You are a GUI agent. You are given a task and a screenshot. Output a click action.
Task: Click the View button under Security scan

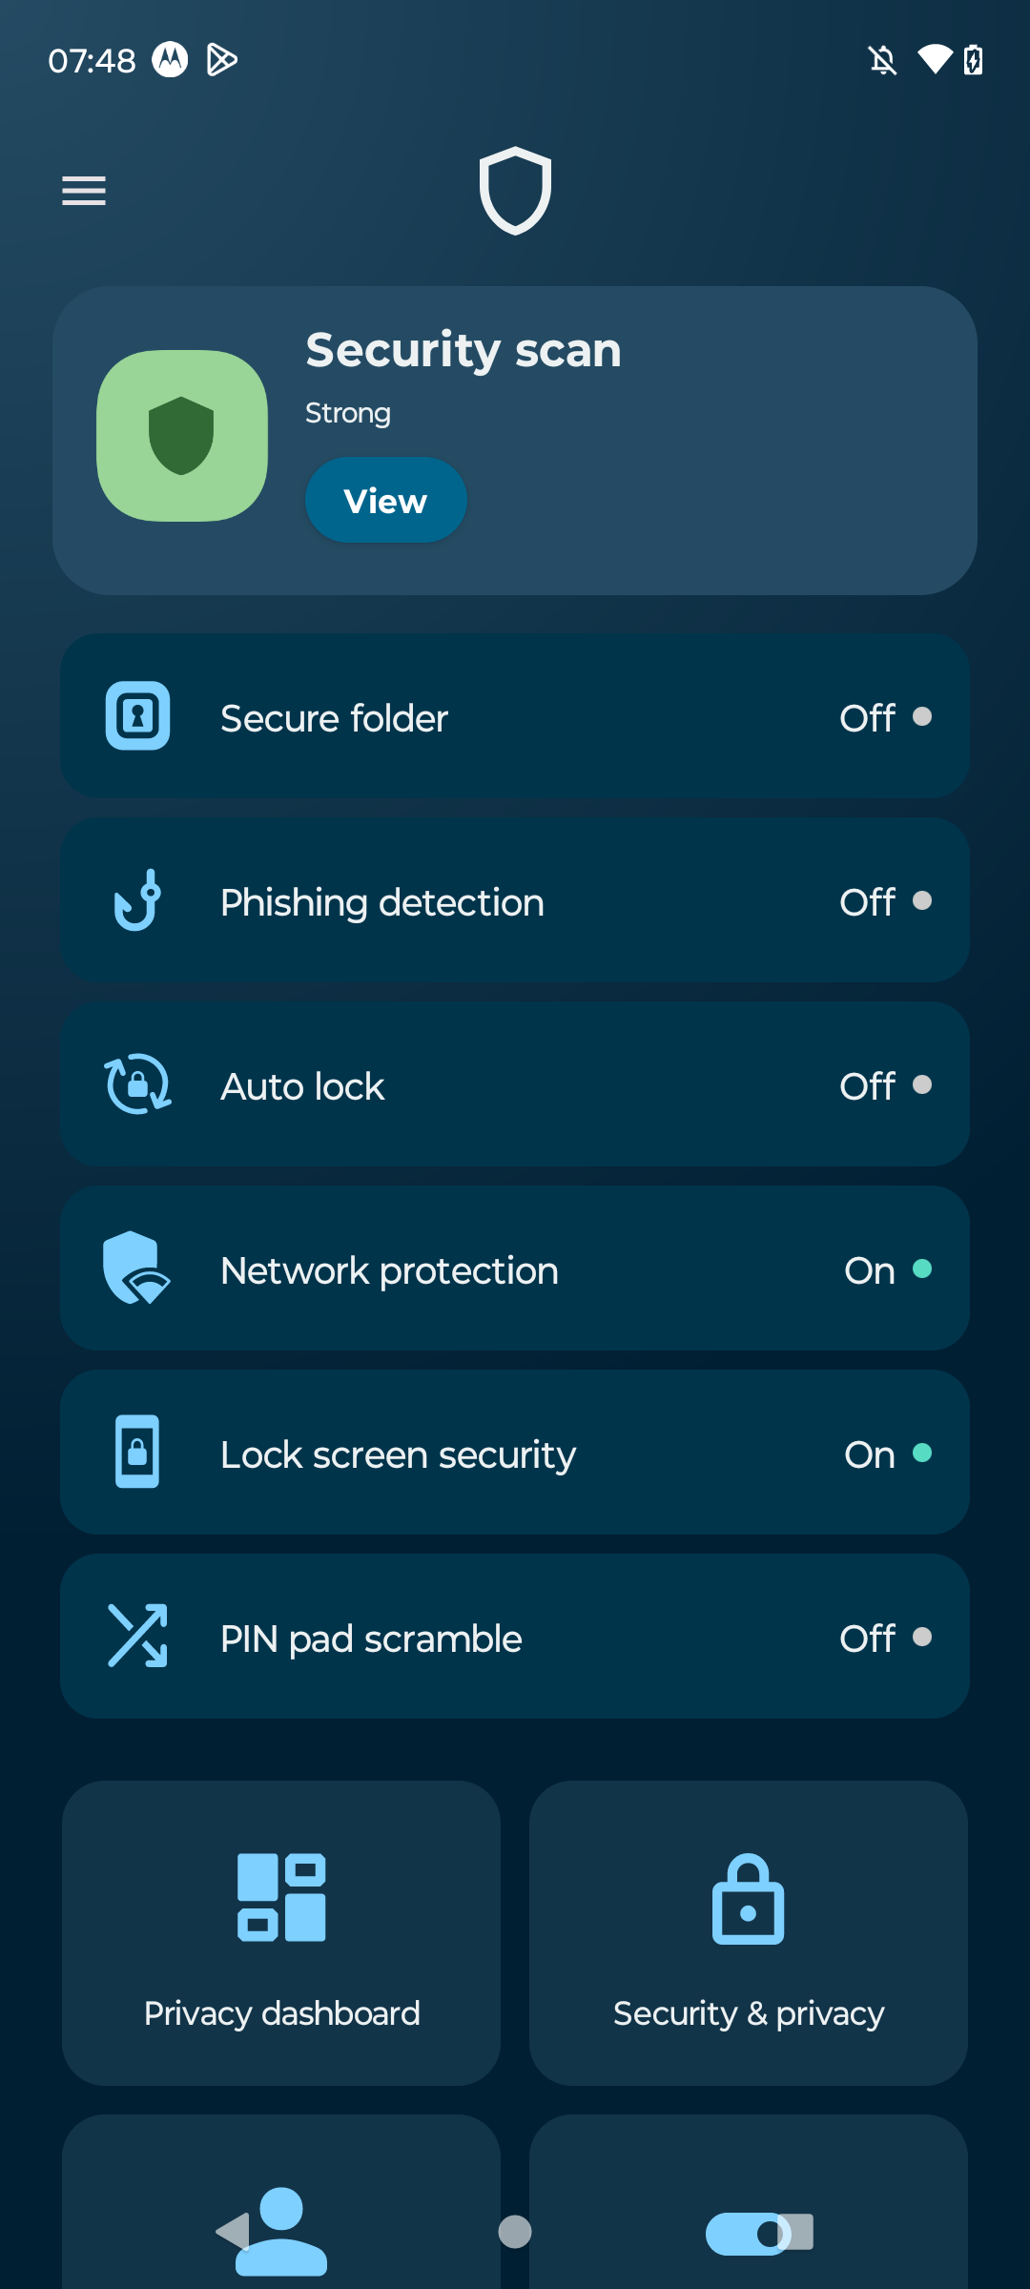click(385, 500)
